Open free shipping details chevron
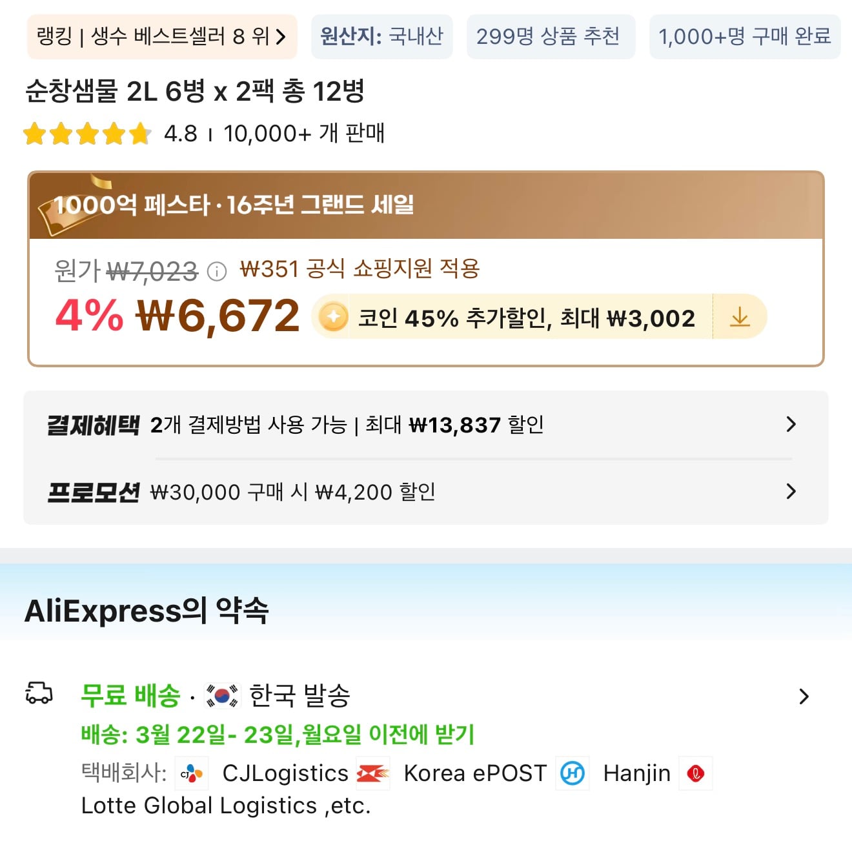The width and height of the screenshot is (852, 843). pyautogui.click(x=804, y=696)
